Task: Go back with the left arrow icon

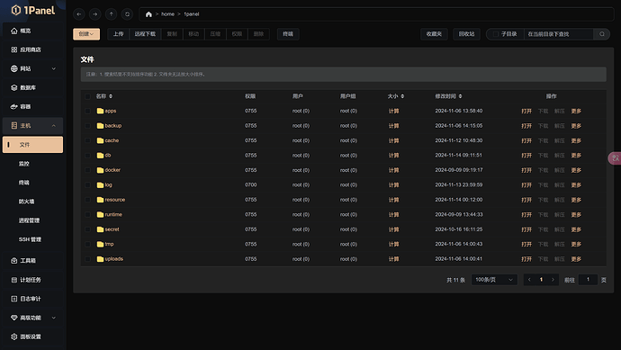Action: pyautogui.click(x=79, y=14)
